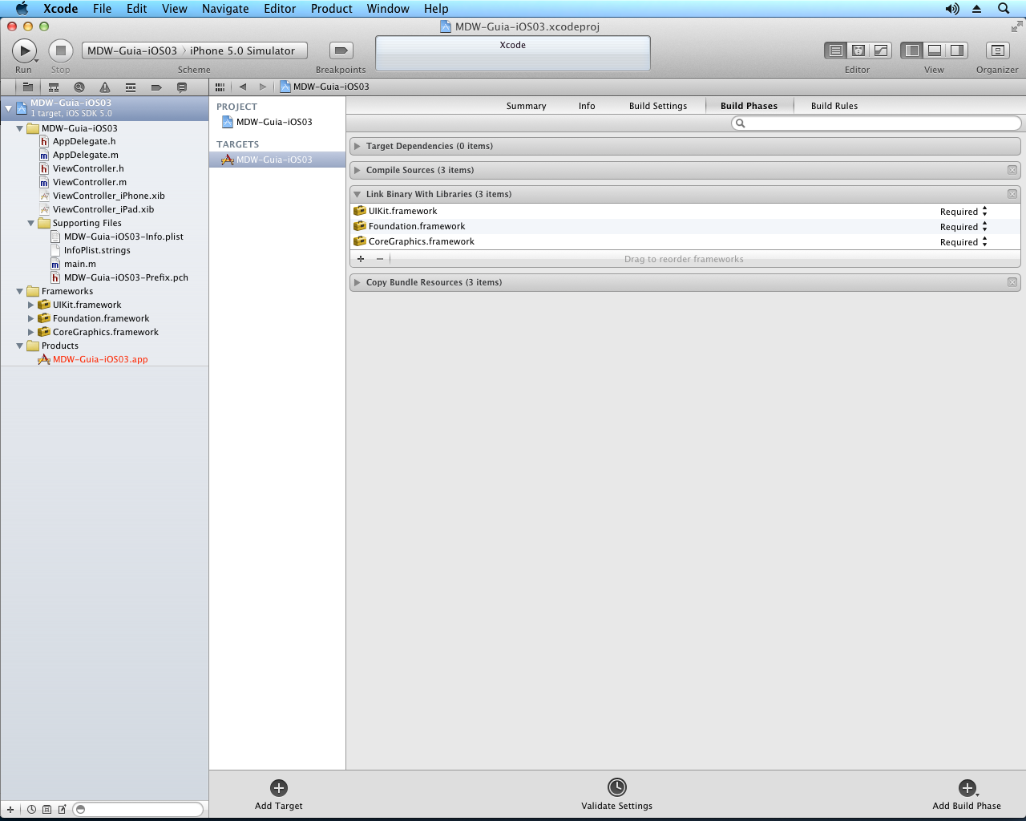Change CoreGraphics.framework Required status
This screenshot has height=821, width=1026.
(x=963, y=242)
